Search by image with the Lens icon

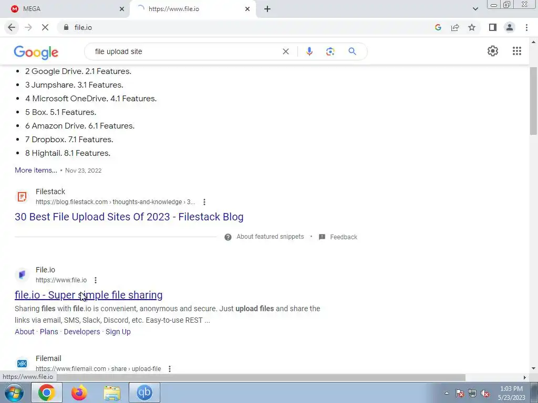[x=330, y=51]
